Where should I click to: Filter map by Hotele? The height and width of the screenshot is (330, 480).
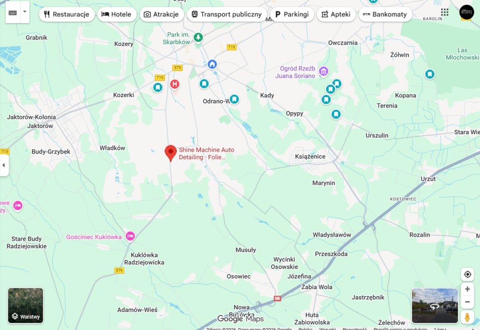tap(117, 15)
